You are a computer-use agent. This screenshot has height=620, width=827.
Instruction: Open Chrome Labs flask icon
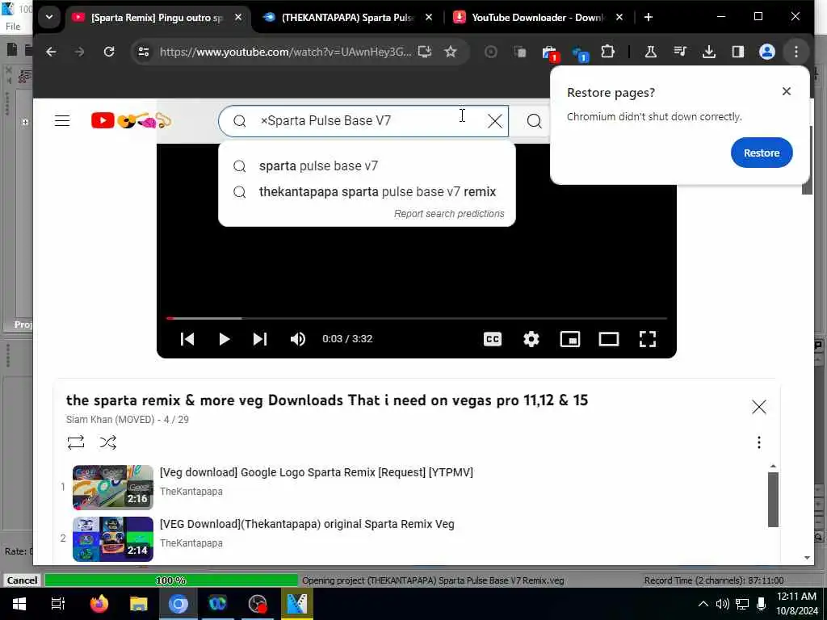(x=650, y=52)
